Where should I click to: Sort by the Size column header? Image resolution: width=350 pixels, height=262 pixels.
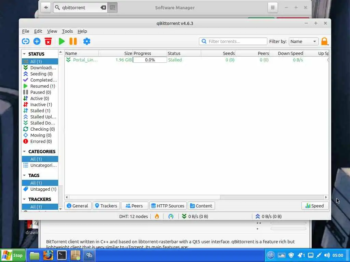pos(116,54)
